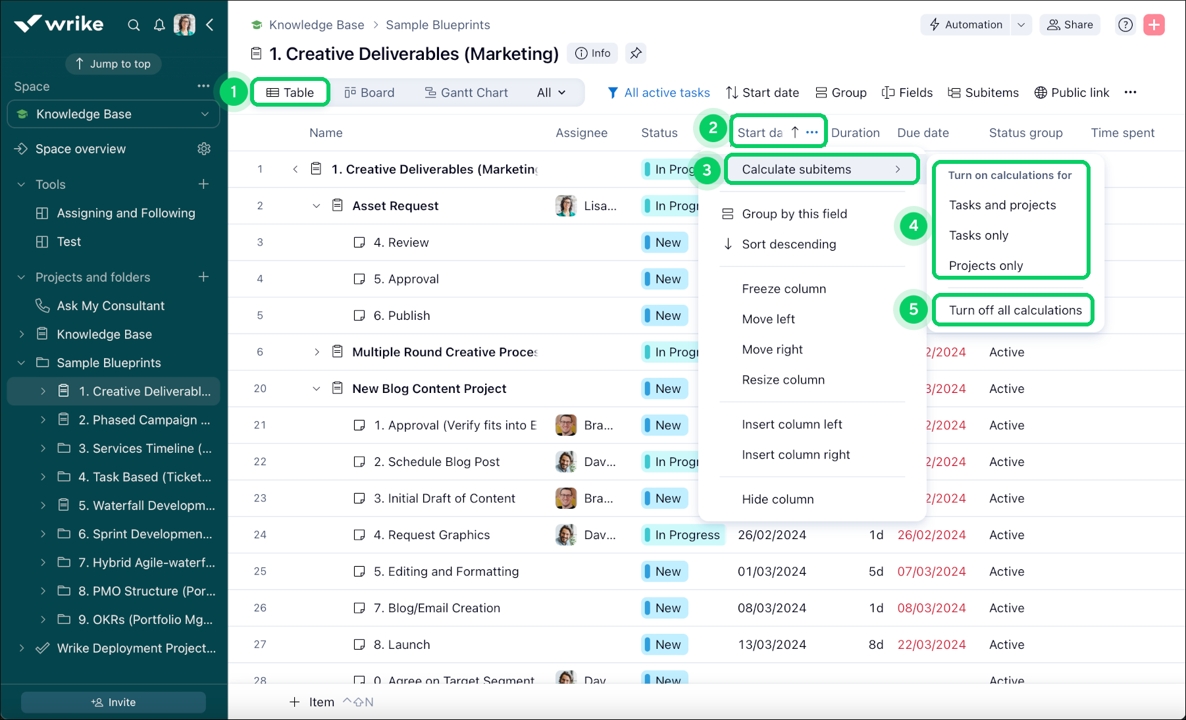
Task: Click the Share button
Action: pos(1070,25)
